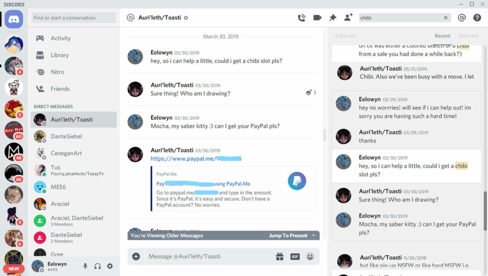This screenshot has height=276, width=488.
Task: Open server with 66 notifications badge
Action: pyautogui.click(x=14, y=173)
